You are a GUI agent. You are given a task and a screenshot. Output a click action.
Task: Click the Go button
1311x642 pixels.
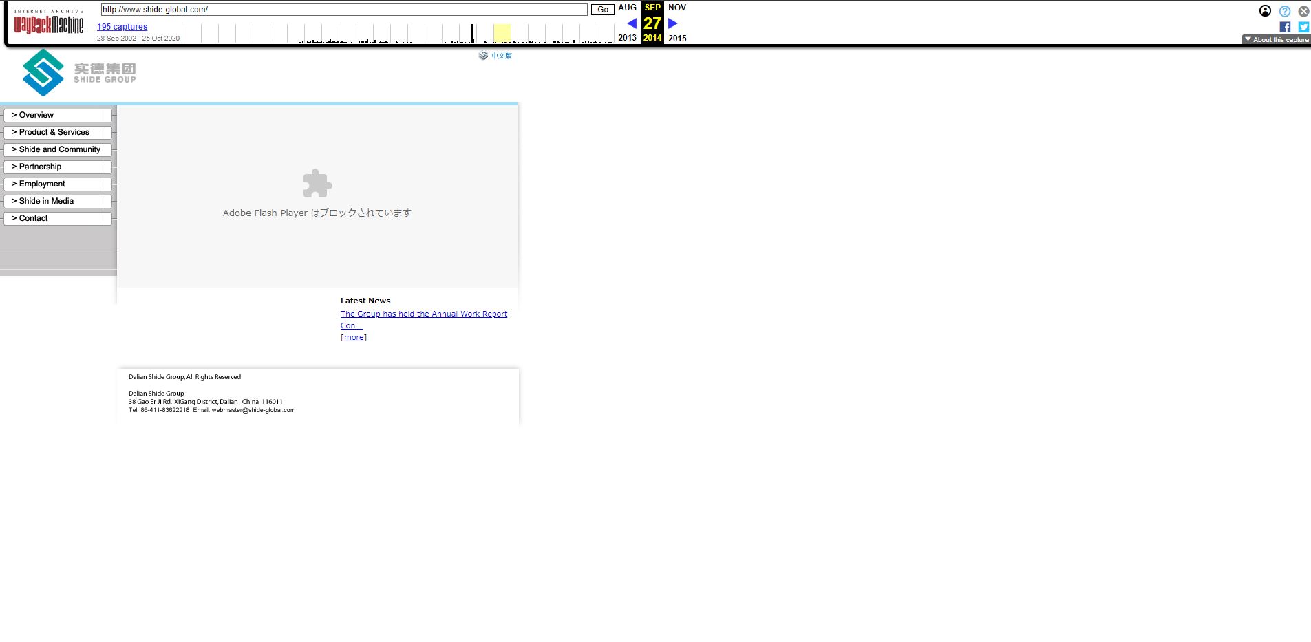[602, 10]
